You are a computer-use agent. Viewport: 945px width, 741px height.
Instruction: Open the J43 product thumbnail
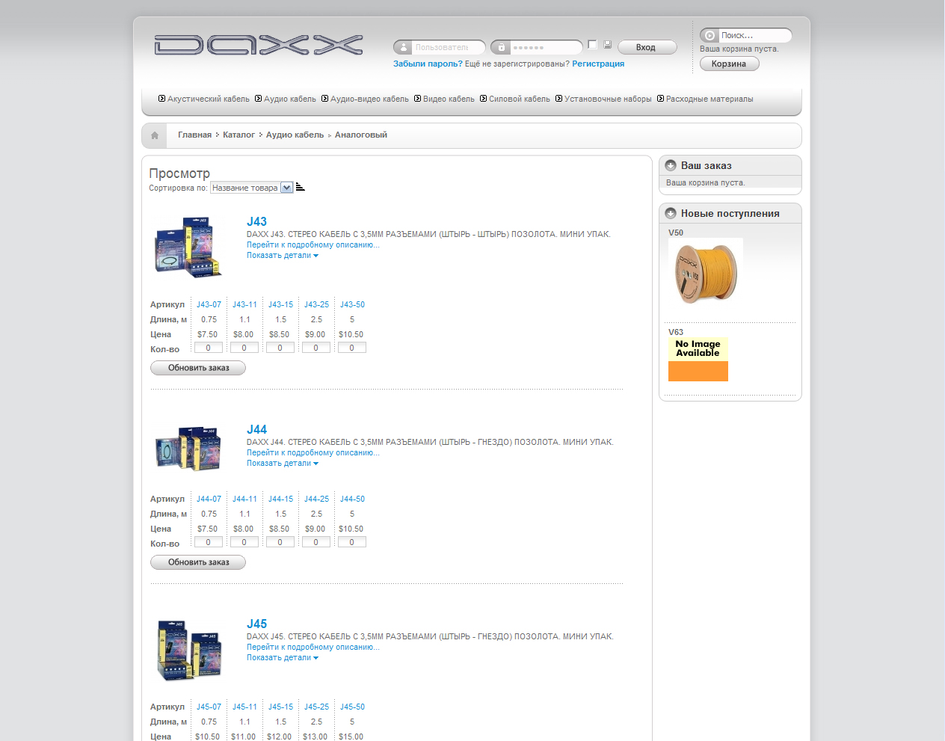(188, 247)
